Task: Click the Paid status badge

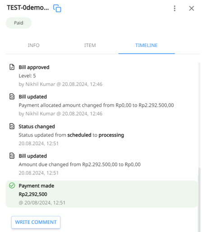Action: pyautogui.click(x=18, y=23)
